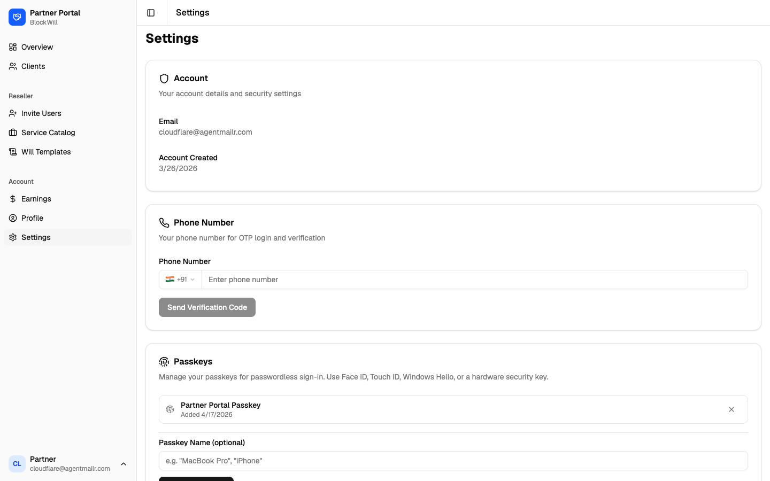Viewport: 770px width, 481px height.
Task: Click the Settings gear icon in sidebar
Action: (13, 237)
